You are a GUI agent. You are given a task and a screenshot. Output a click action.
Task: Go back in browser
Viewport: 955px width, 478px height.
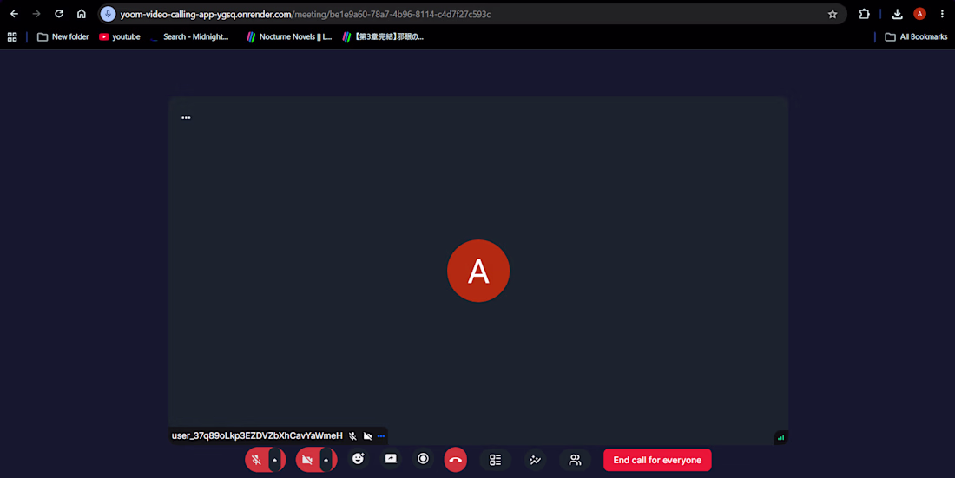15,14
